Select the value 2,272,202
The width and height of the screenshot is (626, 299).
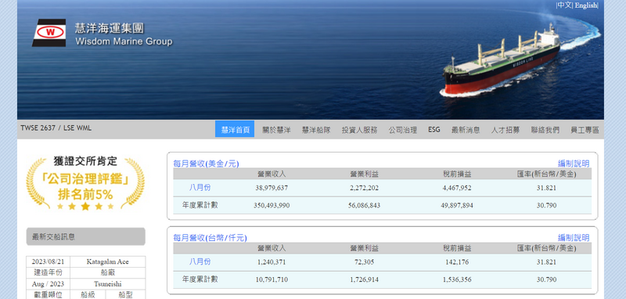pos(364,188)
